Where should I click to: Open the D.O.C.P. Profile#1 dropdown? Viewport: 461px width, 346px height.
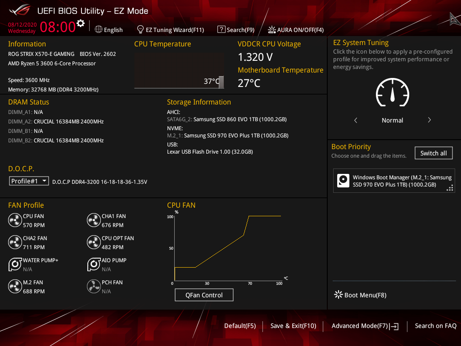tap(29, 181)
